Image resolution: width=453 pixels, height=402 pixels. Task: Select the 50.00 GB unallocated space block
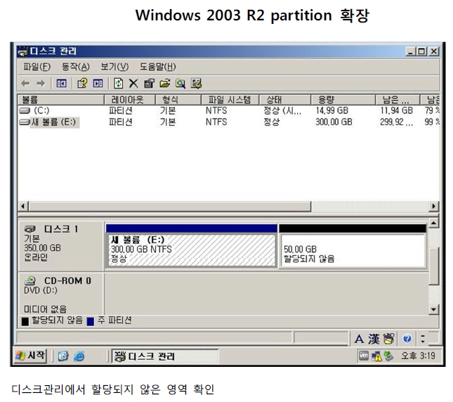tap(353, 246)
